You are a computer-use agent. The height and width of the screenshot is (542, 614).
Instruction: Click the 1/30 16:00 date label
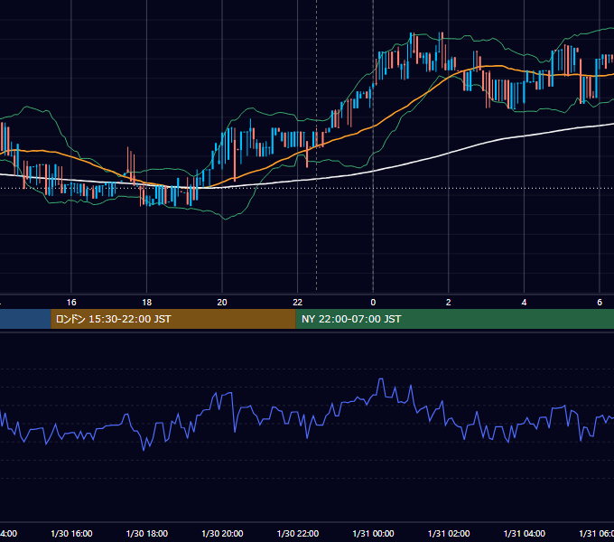(x=71, y=533)
